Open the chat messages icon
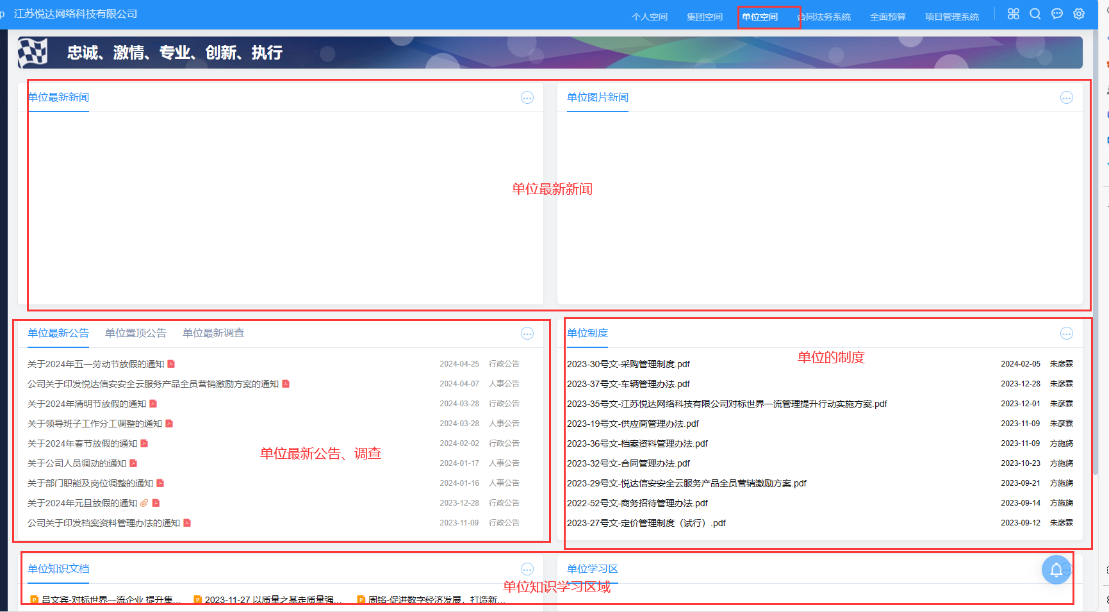The height and width of the screenshot is (612, 1109). click(1057, 14)
